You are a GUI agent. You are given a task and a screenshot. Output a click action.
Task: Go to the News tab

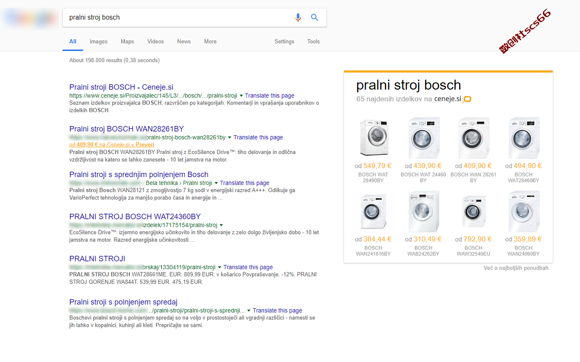[x=184, y=42]
